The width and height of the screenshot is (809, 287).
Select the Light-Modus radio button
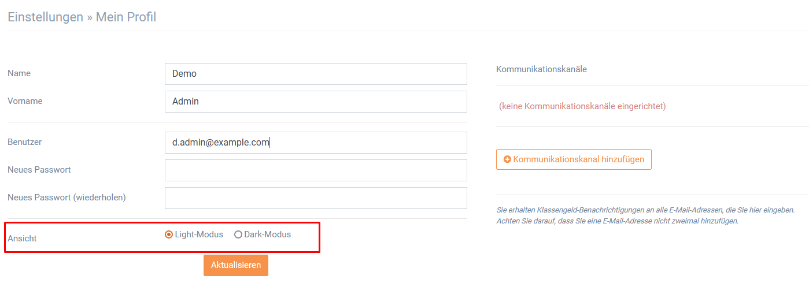click(x=169, y=234)
